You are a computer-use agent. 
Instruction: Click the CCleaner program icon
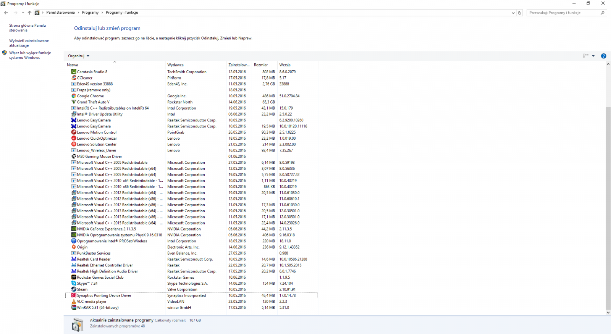(x=74, y=78)
